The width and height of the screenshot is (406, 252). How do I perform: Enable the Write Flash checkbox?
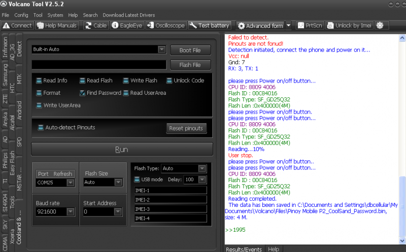126,81
